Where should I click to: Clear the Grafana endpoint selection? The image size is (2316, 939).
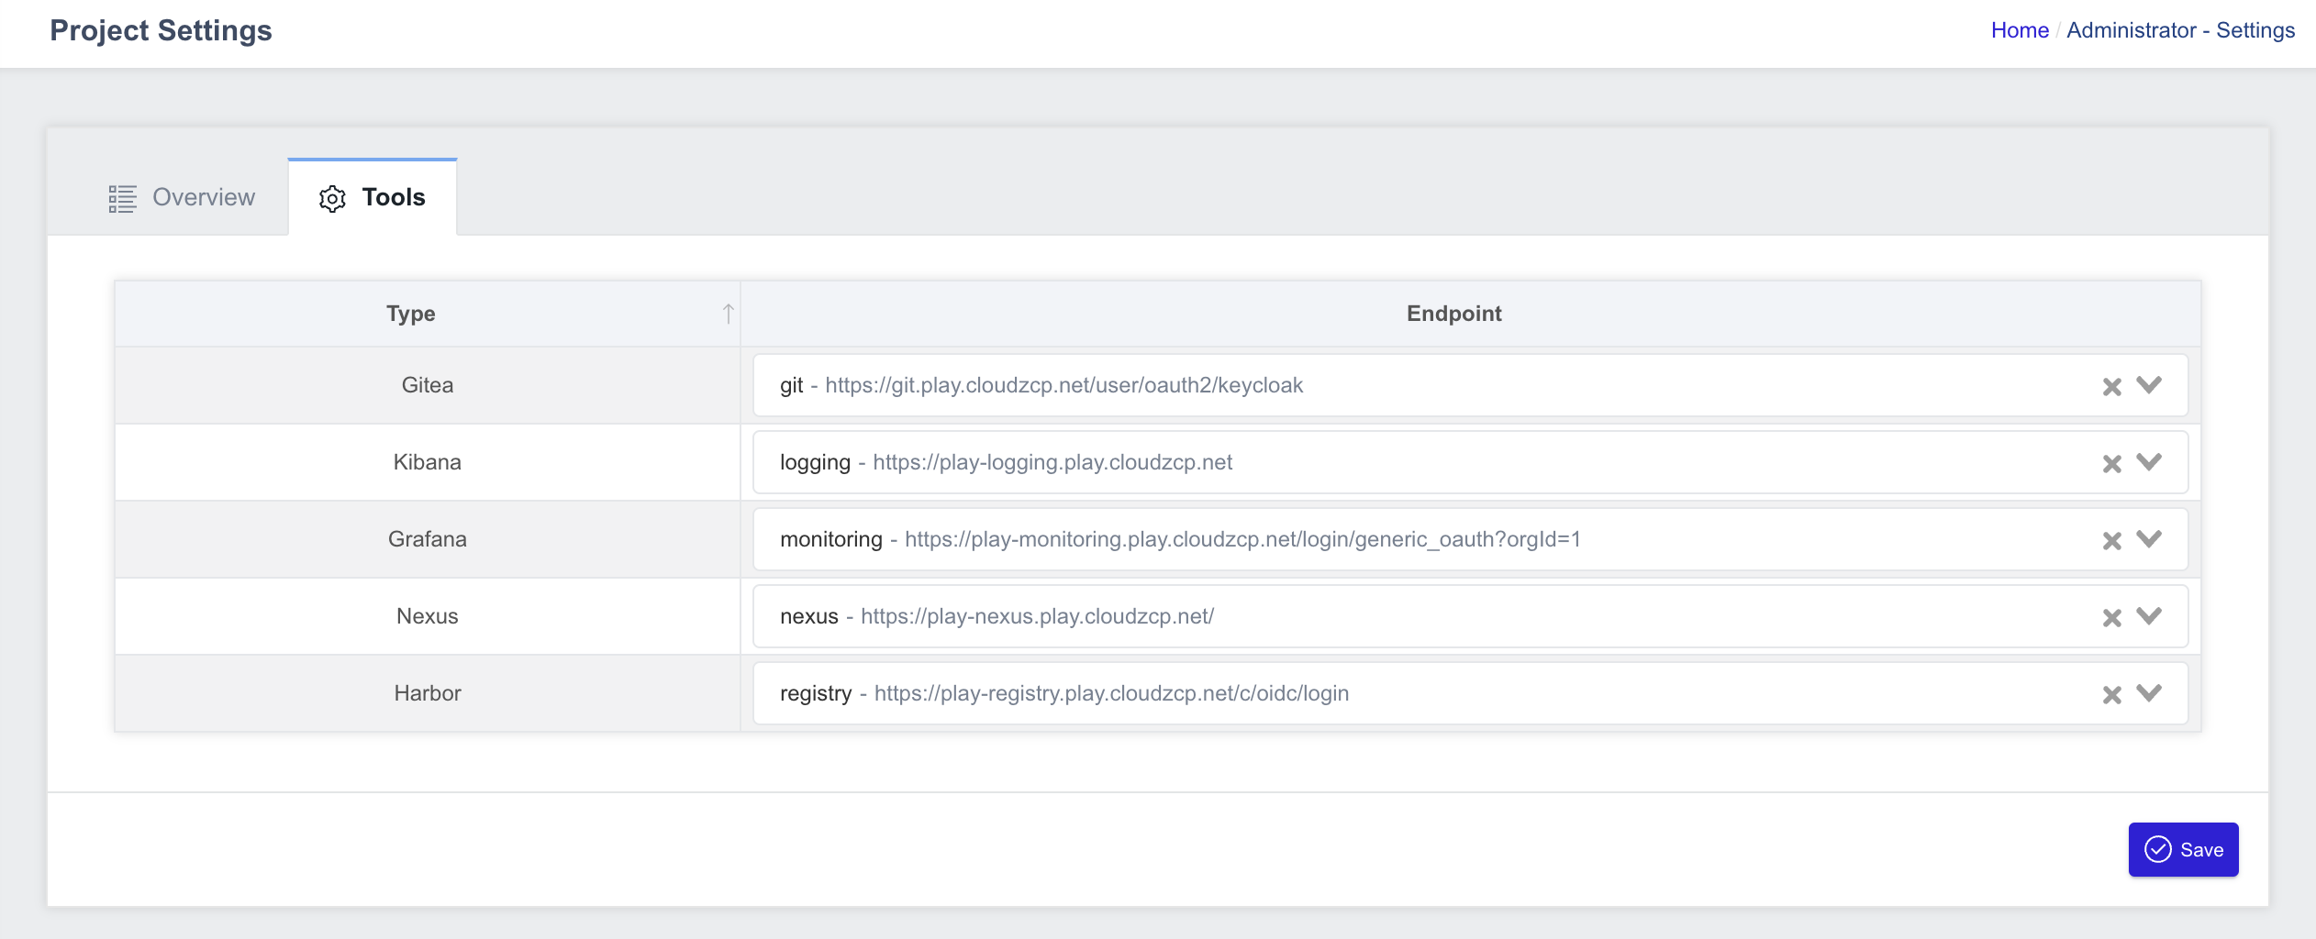(2111, 541)
